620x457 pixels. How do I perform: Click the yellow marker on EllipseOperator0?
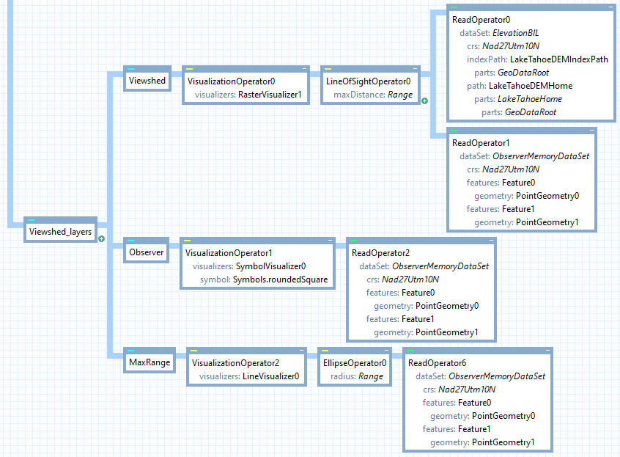point(325,351)
